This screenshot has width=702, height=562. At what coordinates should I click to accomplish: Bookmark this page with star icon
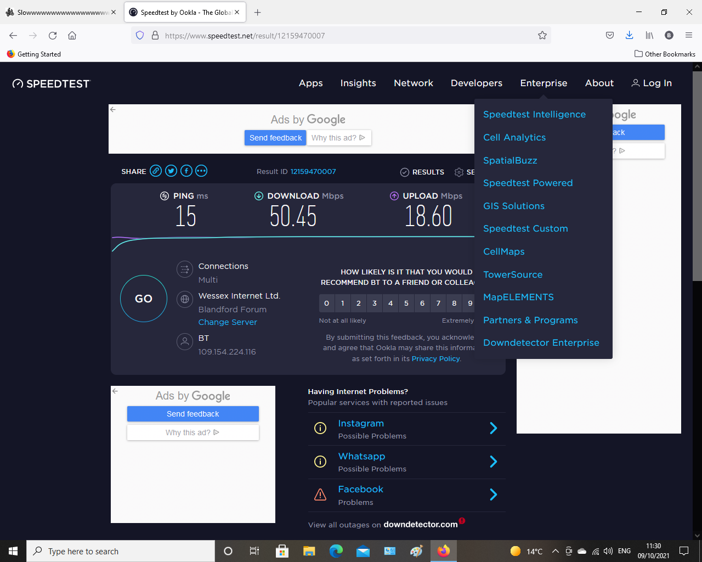point(542,36)
